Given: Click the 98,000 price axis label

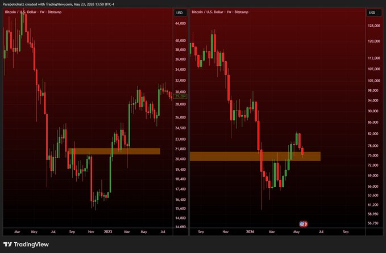Looking at the screenshot, I should point(373,91).
